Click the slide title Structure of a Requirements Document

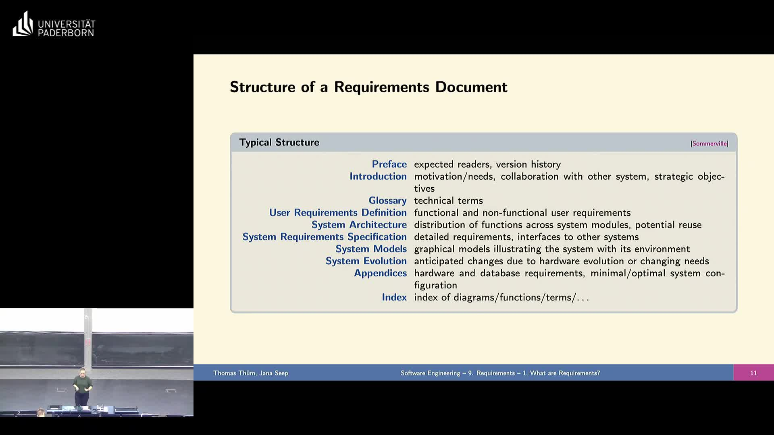click(x=368, y=87)
